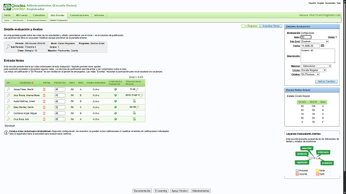346x194 pixels.
Task: Edit the score field for Alicea Flores
Action: 60,89
